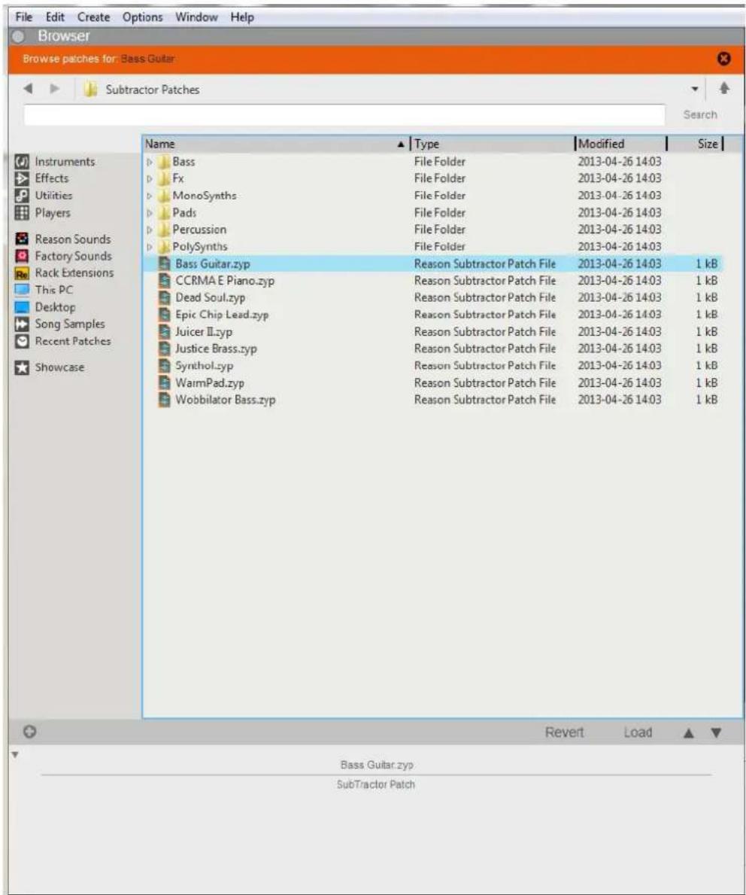The height and width of the screenshot is (895, 746).
Task: Collapse the patch info panel triangle
Action: pyautogui.click(x=15, y=754)
